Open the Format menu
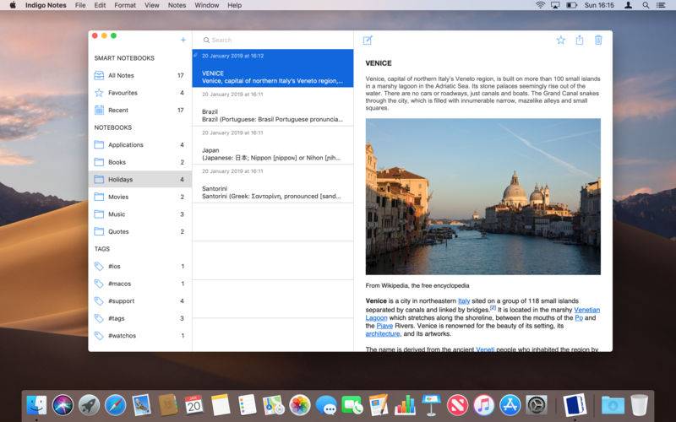This screenshot has height=422, width=676. pos(125,5)
